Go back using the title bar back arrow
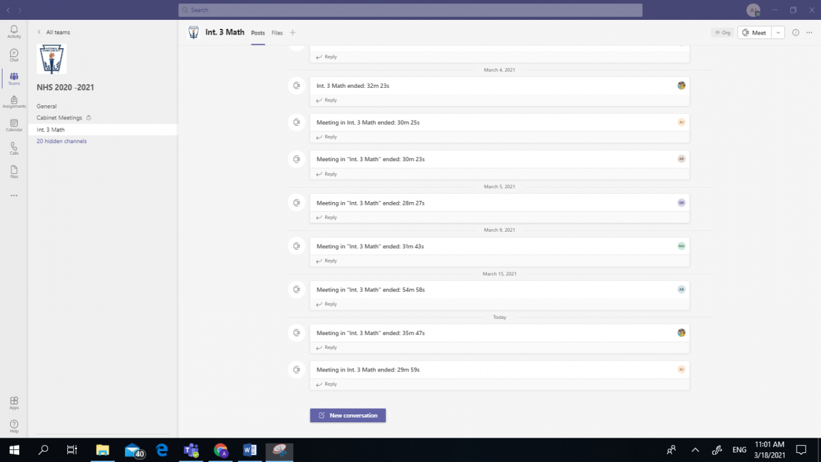The image size is (821, 462). (8, 10)
